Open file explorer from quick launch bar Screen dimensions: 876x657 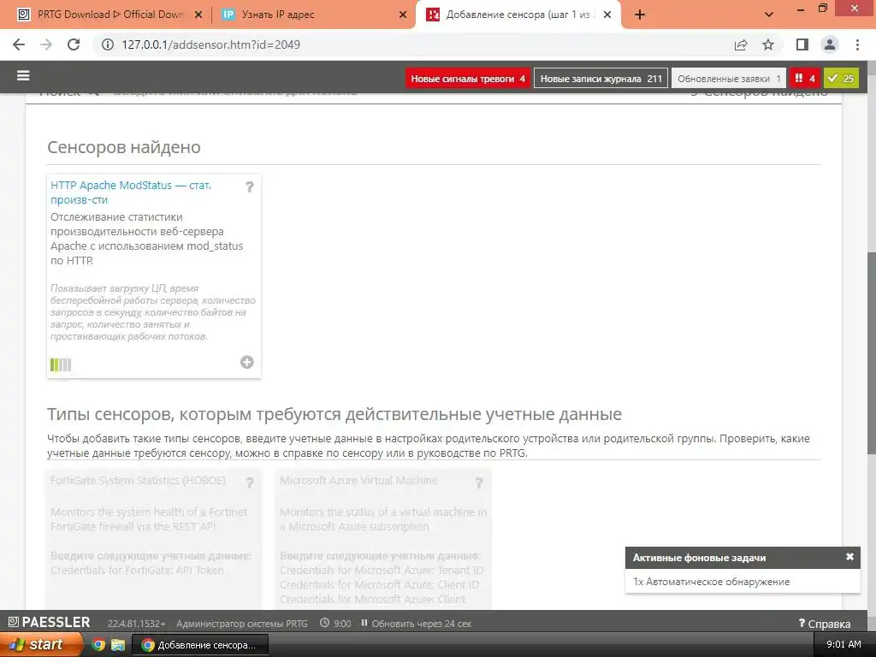click(118, 645)
